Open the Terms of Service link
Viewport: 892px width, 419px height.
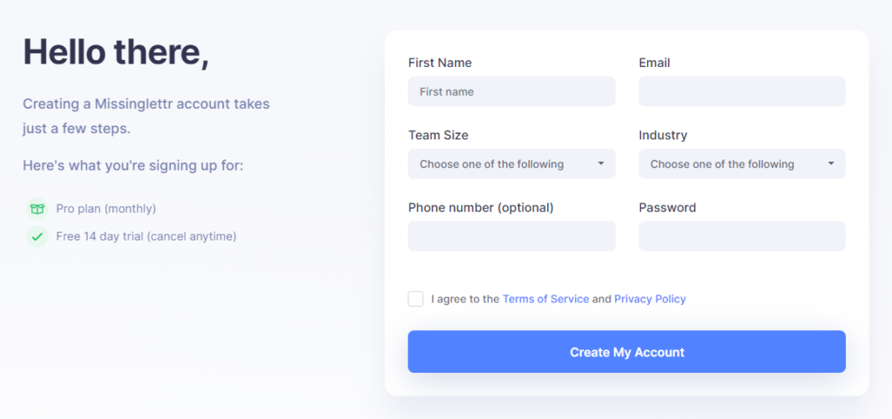(x=545, y=299)
